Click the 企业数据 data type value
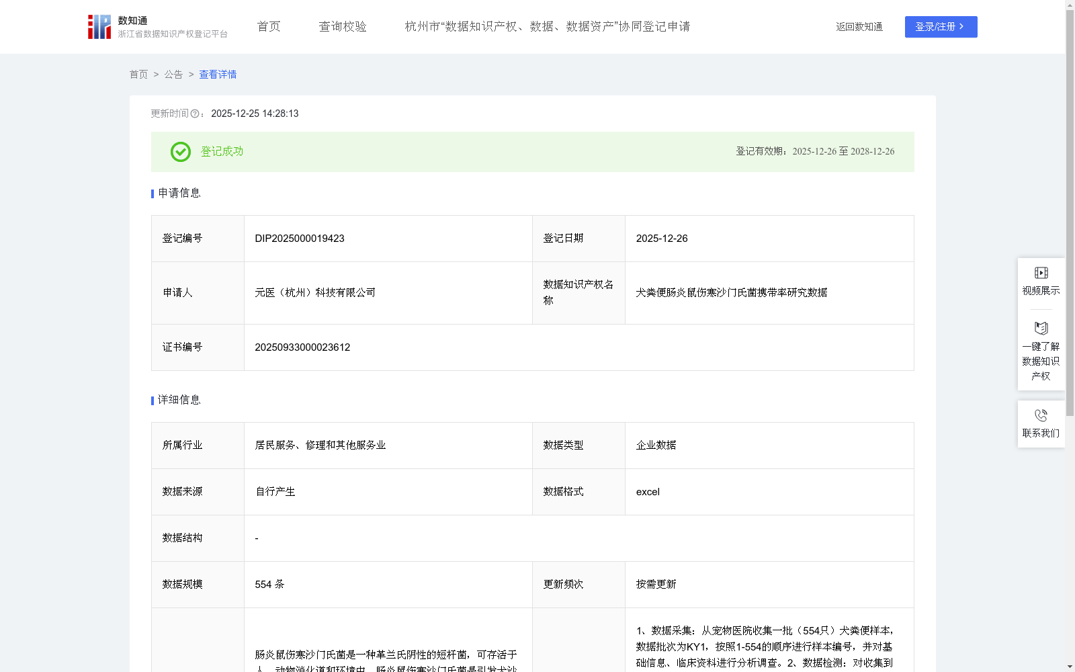 coord(656,446)
